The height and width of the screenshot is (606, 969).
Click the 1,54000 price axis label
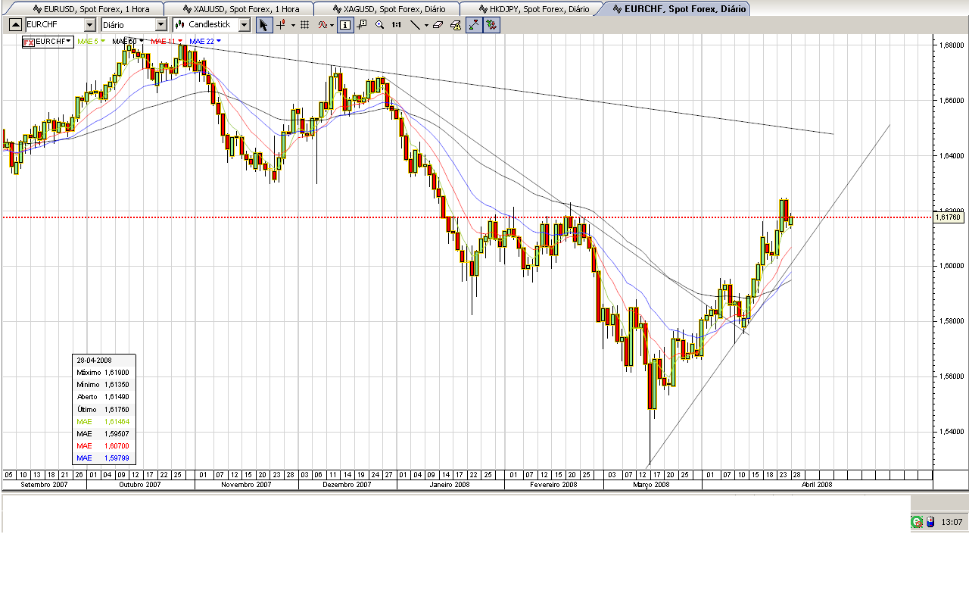(952, 432)
